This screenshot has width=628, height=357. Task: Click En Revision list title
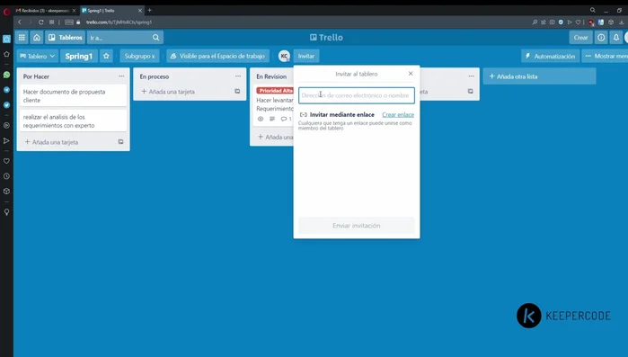coord(271,76)
